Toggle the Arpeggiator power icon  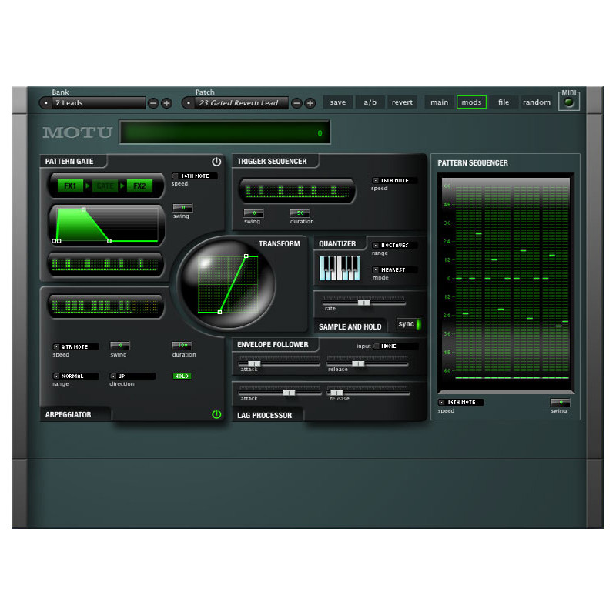pyautogui.click(x=216, y=414)
